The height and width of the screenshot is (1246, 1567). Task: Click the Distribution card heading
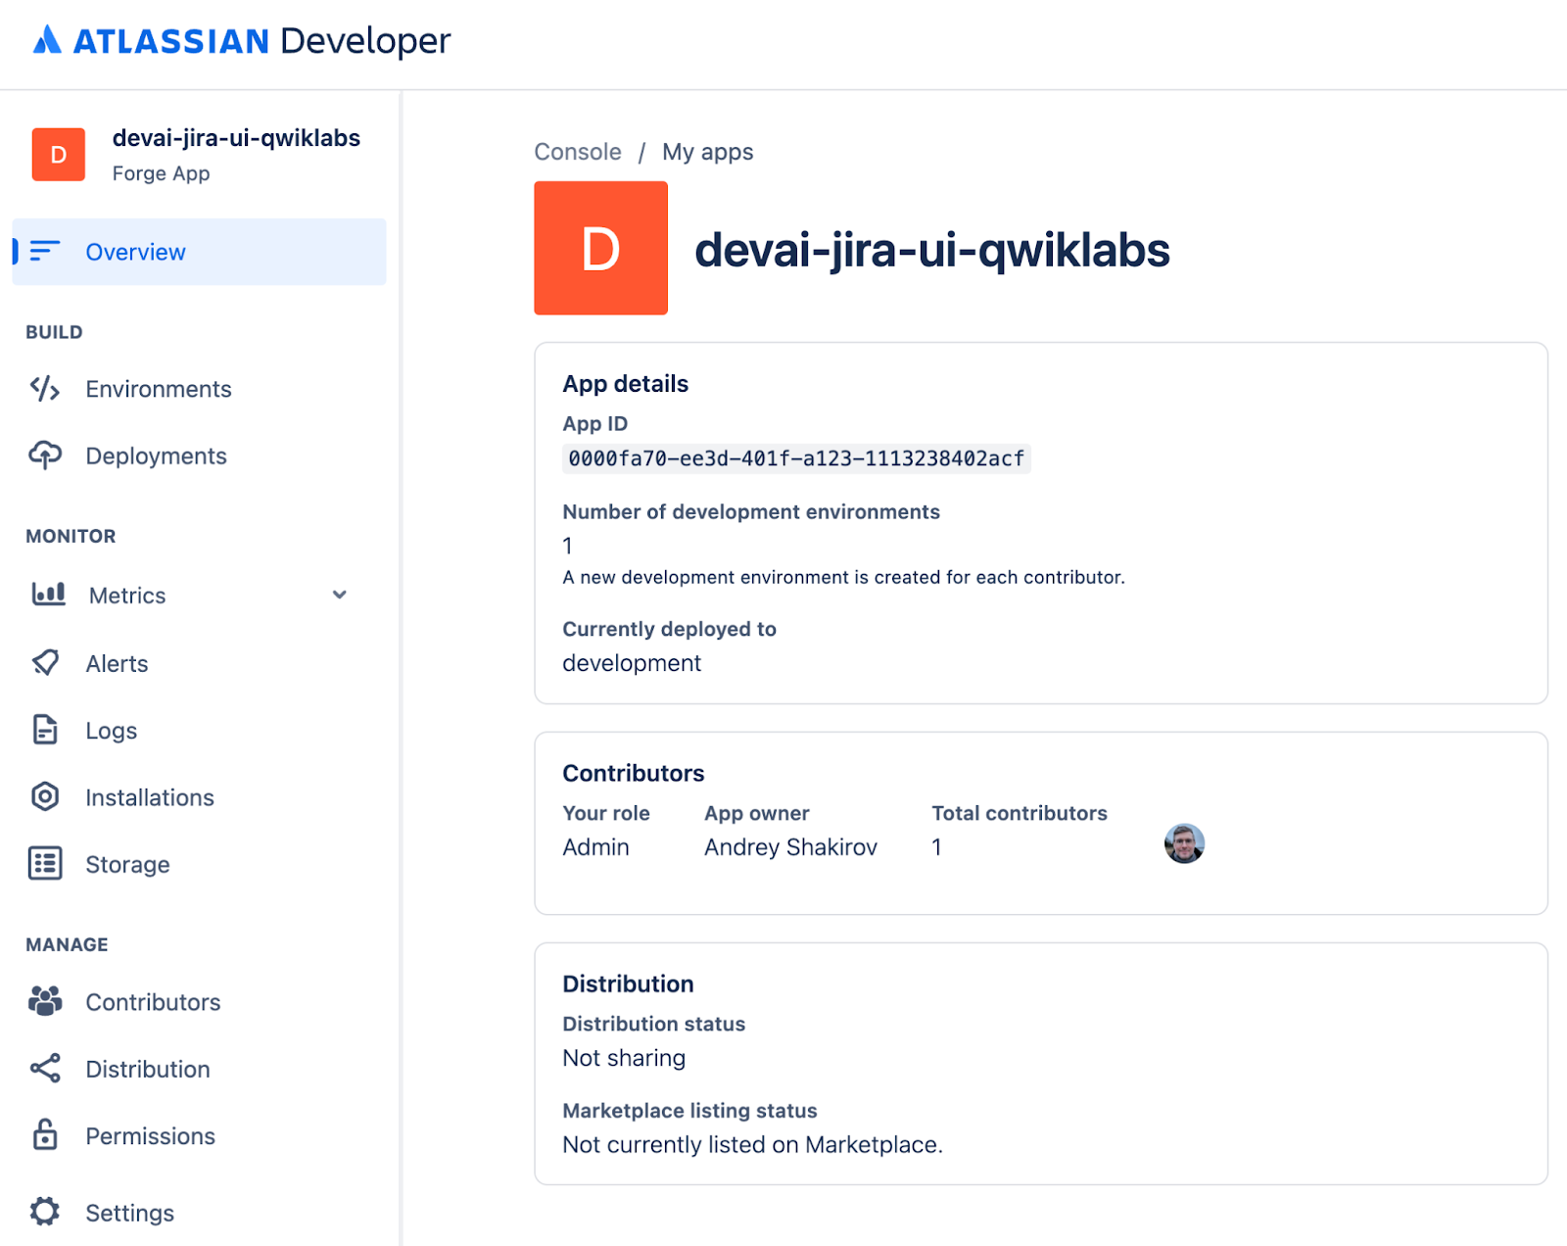click(628, 983)
